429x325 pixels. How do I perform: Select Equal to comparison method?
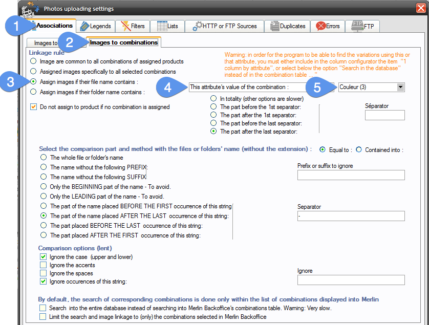click(323, 149)
